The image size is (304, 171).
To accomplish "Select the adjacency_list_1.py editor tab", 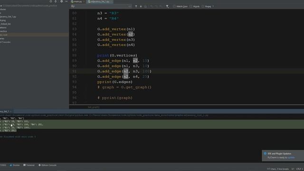I will point(100,1).
